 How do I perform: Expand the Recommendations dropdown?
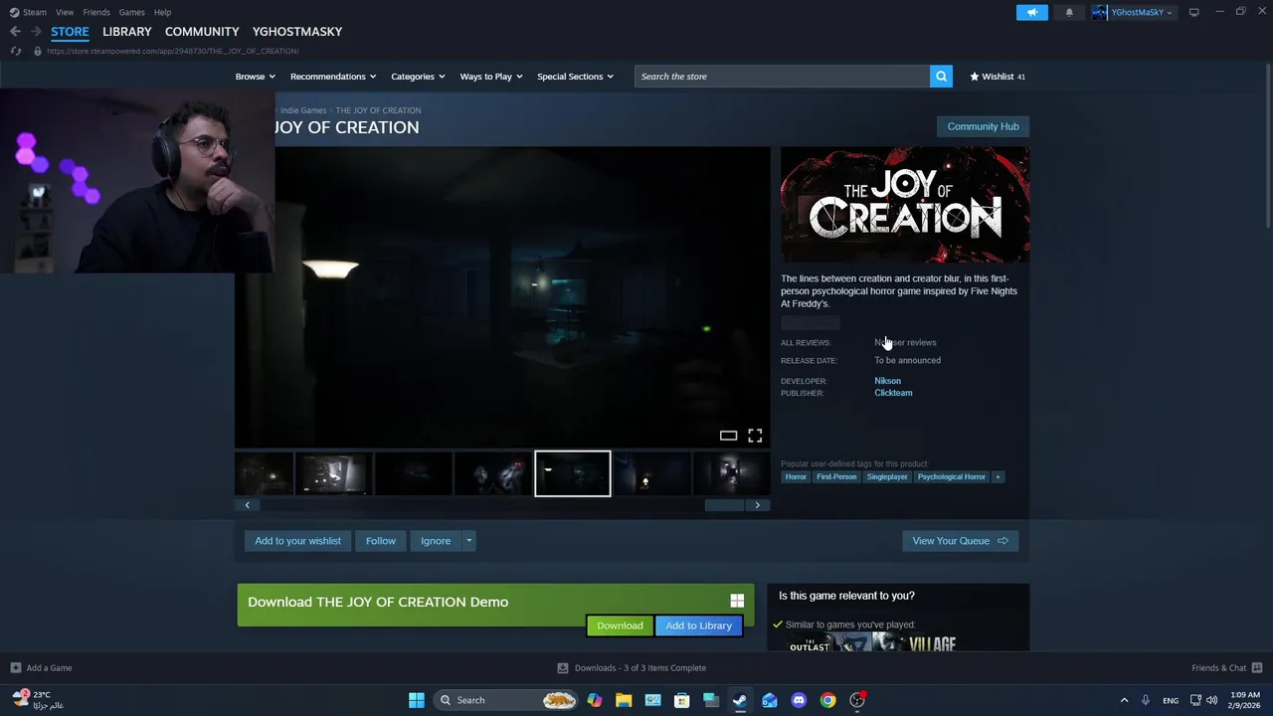click(x=333, y=77)
